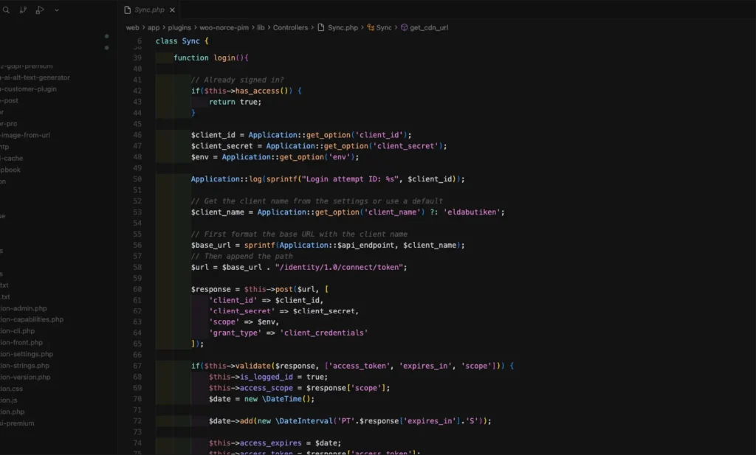Screen dimensions: 756x455
Task: Select 'woo-norce-pim' in the breadcrumb path
Action: (224, 27)
